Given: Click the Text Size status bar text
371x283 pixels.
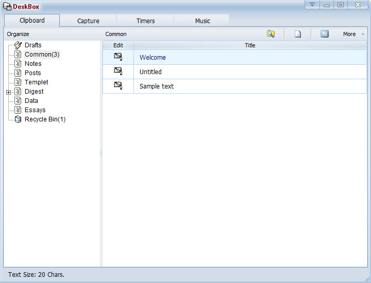Looking at the screenshot, I should coord(36,274).
